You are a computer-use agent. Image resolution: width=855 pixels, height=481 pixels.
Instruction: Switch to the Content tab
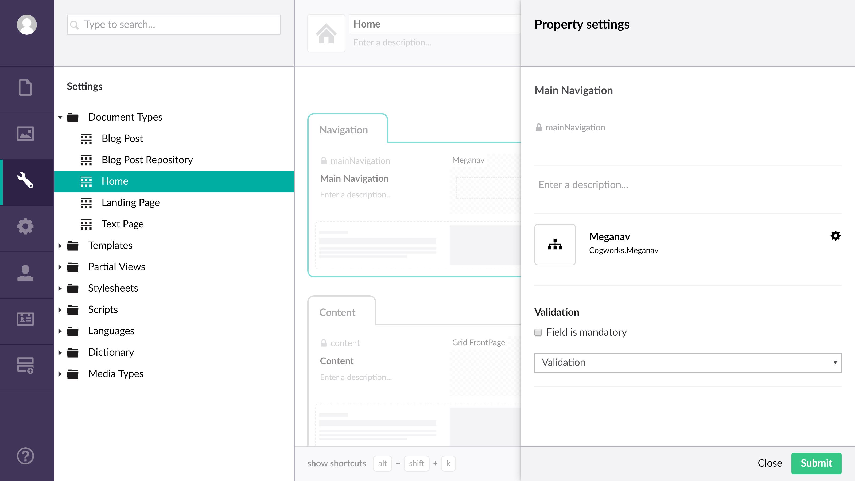[337, 312]
